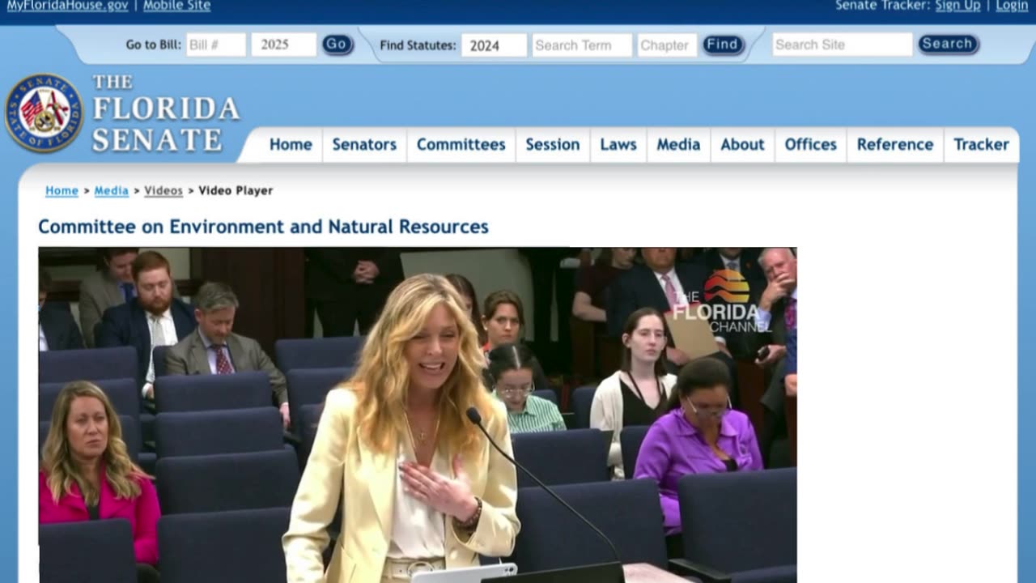
Task: Click the Sign Up link for Senate Tracker
Action: [957, 6]
